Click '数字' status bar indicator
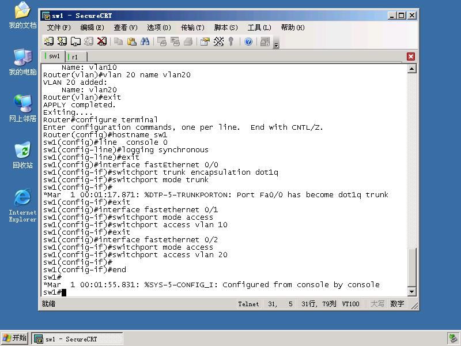 pos(397,304)
